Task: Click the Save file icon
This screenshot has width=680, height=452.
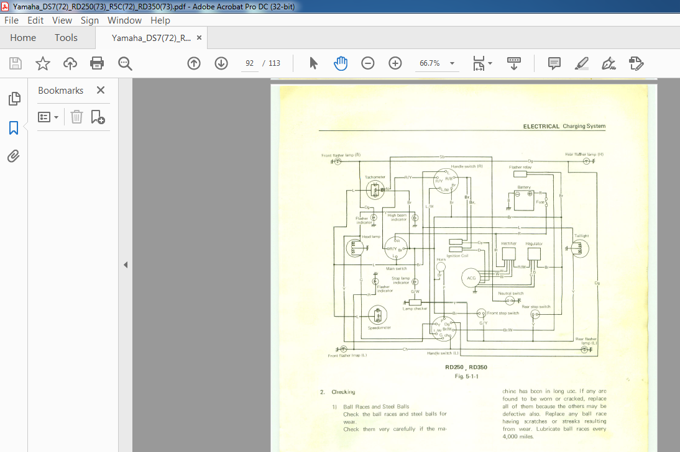Action: [16, 63]
